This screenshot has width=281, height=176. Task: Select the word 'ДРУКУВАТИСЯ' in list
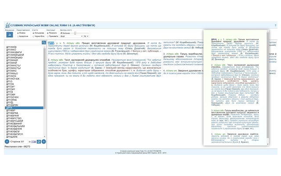[x=14, y=134]
